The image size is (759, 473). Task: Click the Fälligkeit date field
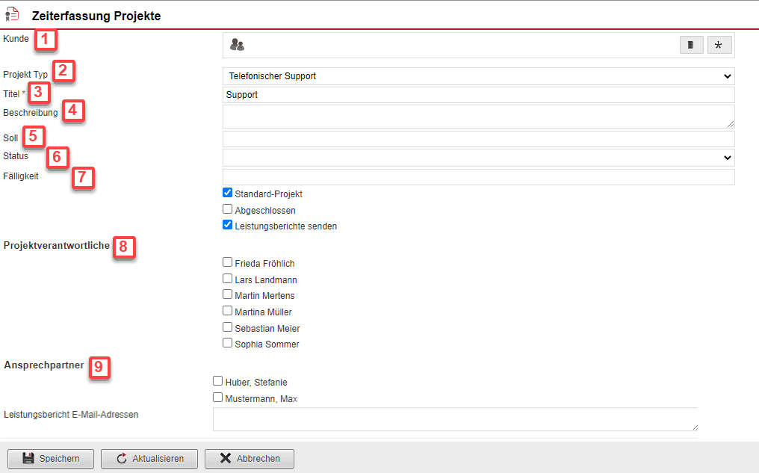tap(478, 177)
